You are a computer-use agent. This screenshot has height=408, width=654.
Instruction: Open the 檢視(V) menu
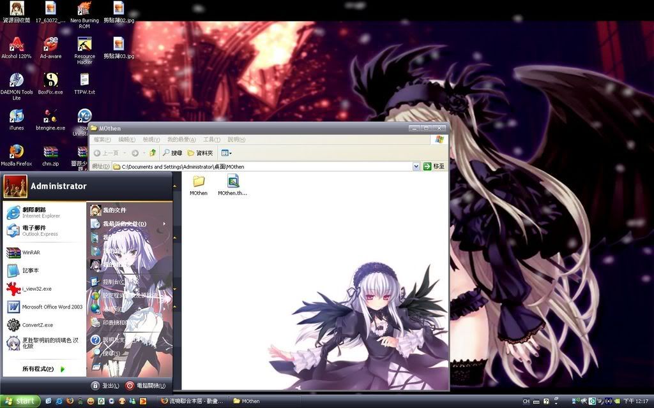(x=151, y=140)
